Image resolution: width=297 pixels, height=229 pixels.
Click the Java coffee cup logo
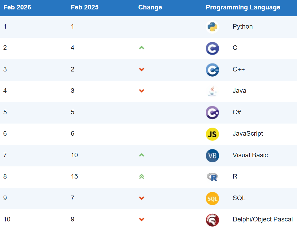(212, 91)
